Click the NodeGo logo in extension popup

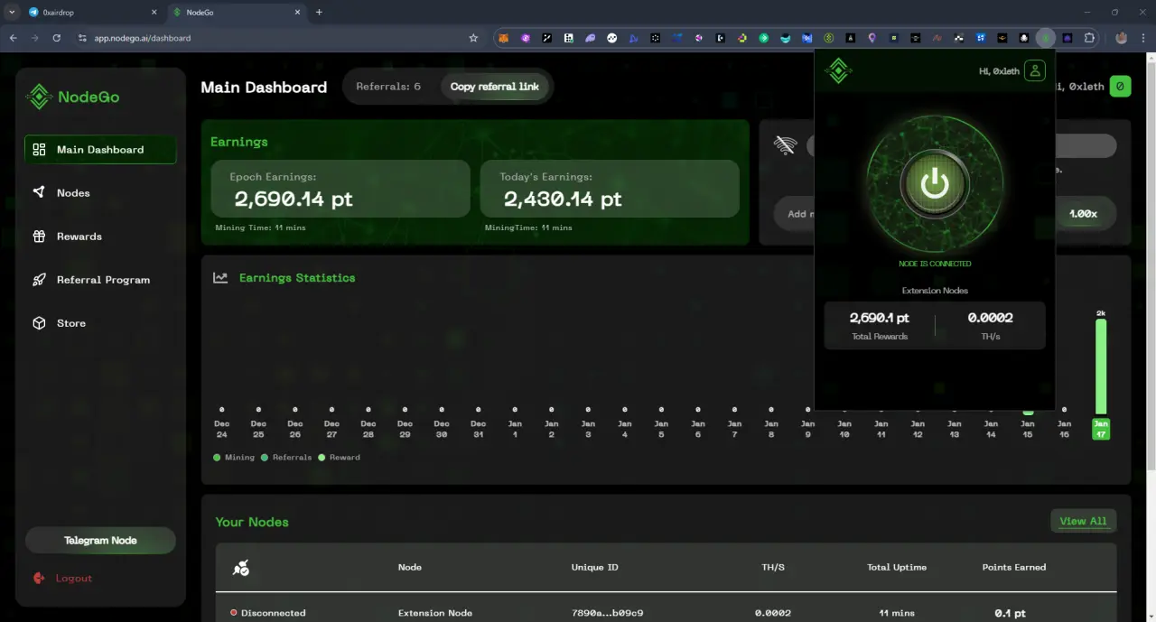point(838,70)
